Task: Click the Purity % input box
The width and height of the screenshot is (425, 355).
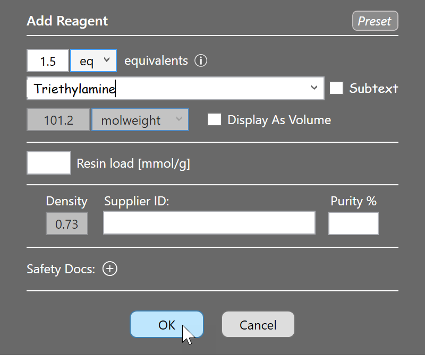Action: (x=353, y=223)
